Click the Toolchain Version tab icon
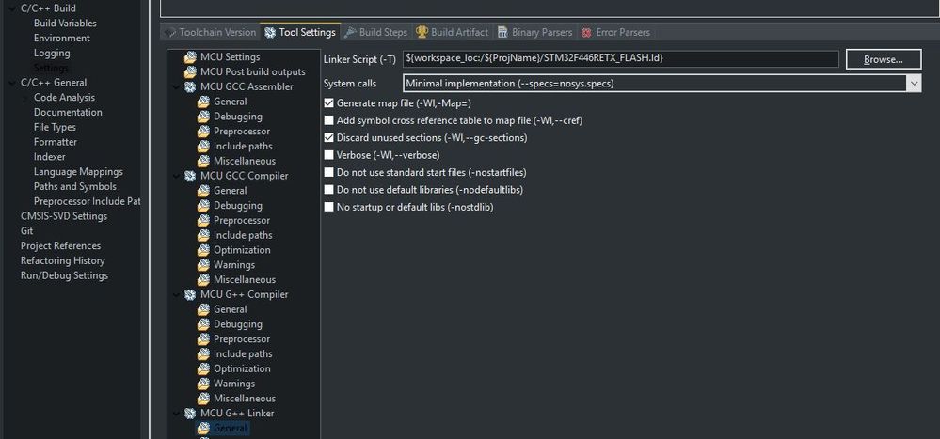Image resolution: width=940 pixels, height=439 pixels. click(x=170, y=32)
